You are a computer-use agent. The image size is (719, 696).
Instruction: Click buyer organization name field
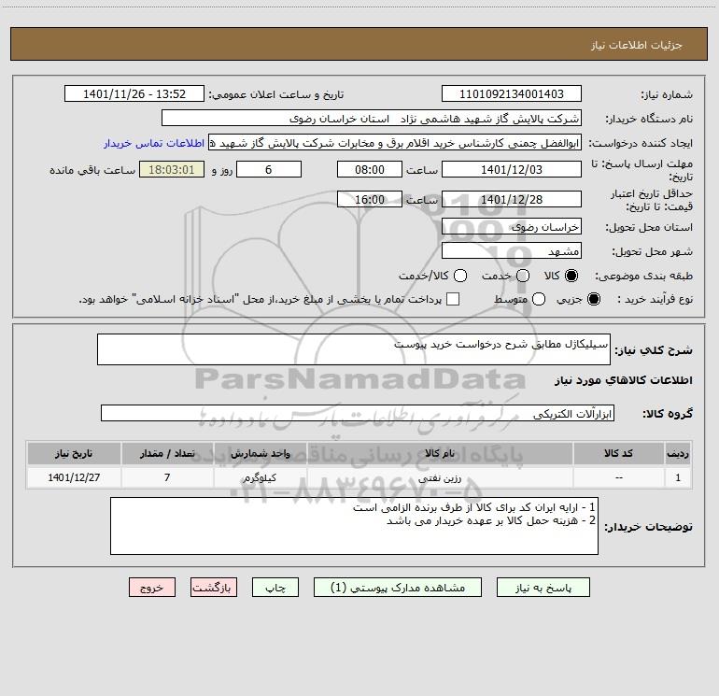tap(372, 119)
